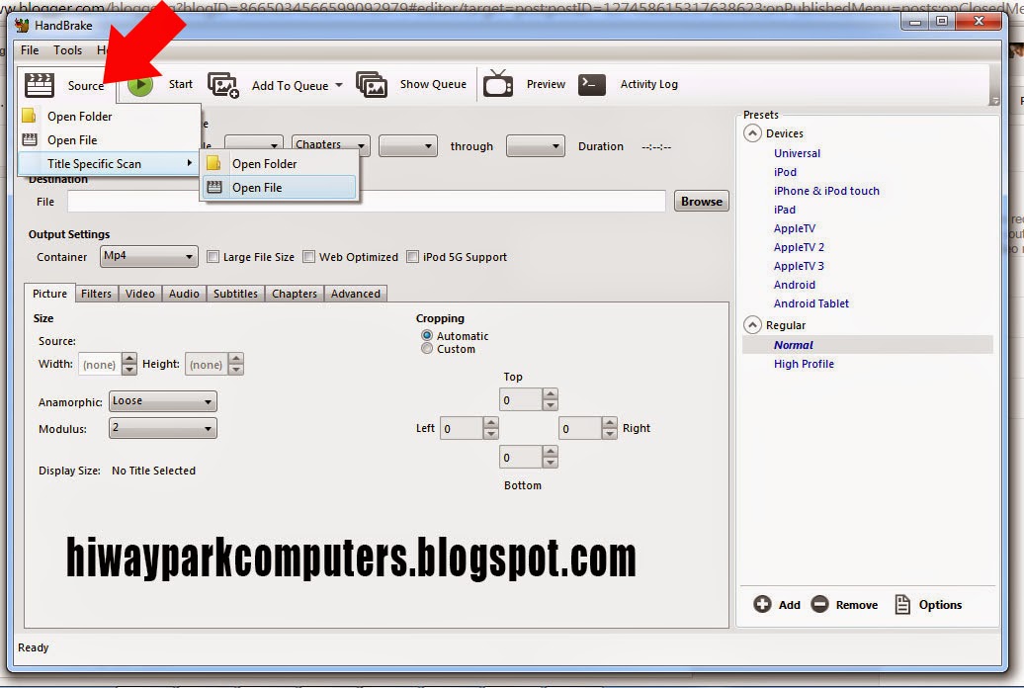Click the Browse destination button
Image resolution: width=1024 pixels, height=688 pixels.
[x=702, y=202]
